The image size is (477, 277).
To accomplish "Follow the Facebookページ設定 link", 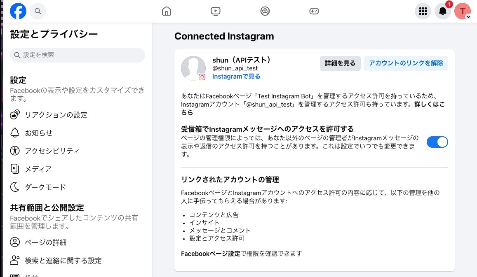I will click(211, 254).
